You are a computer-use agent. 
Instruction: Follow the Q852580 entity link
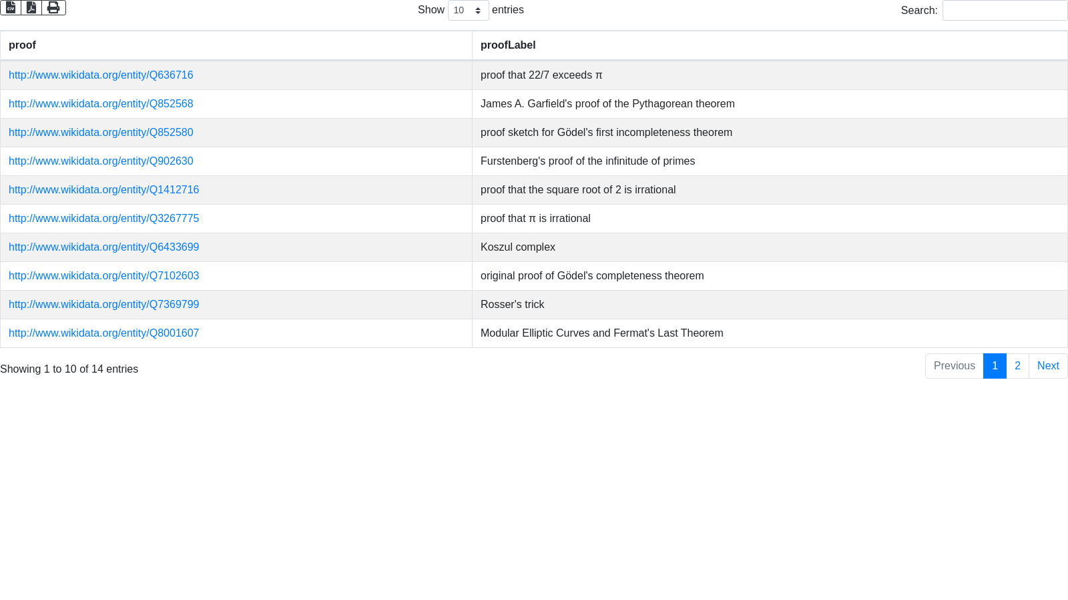tap(101, 133)
